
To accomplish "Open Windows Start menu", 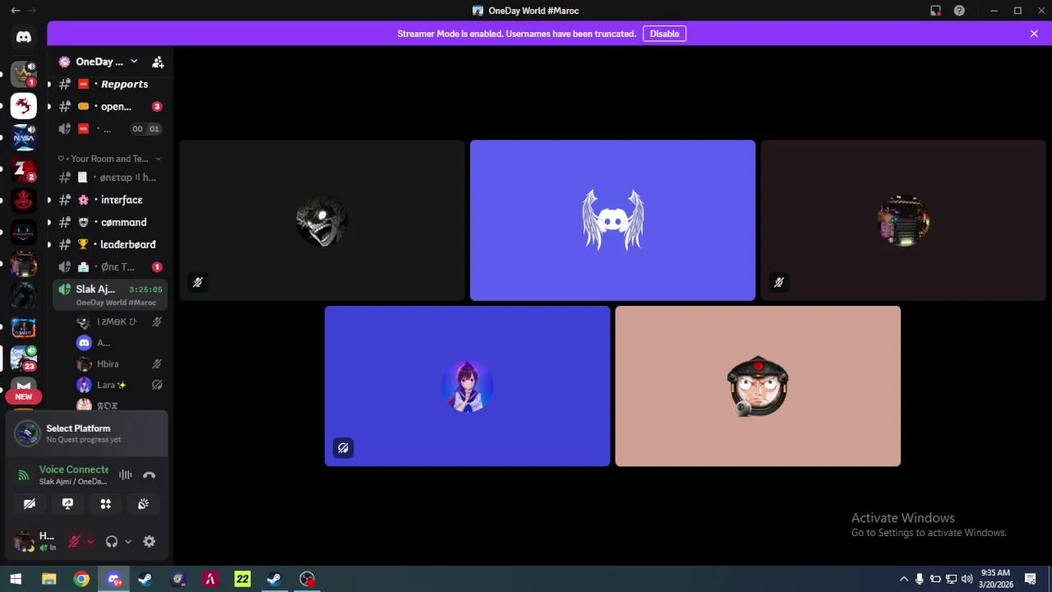I will pos(16,579).
